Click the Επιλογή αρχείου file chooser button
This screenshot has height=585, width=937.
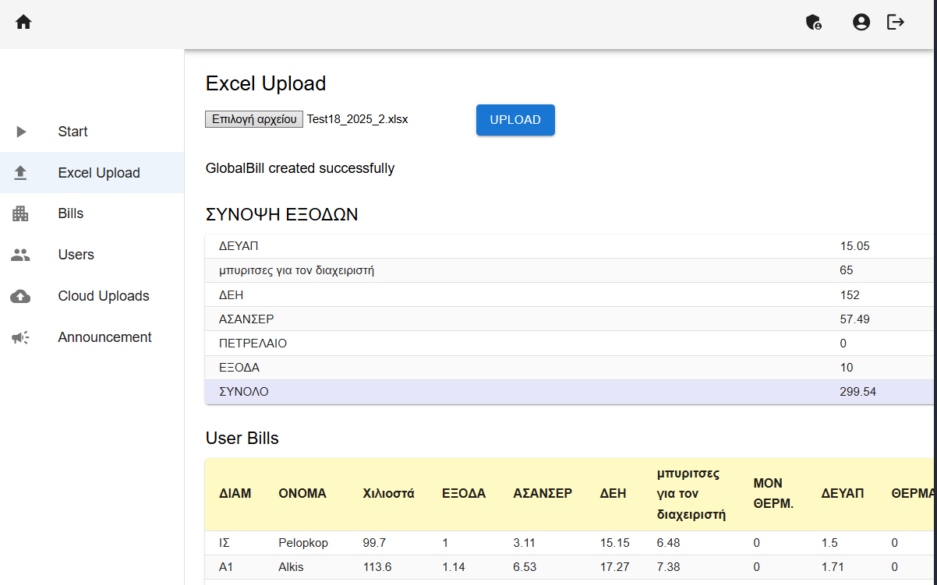pos(254,119)
